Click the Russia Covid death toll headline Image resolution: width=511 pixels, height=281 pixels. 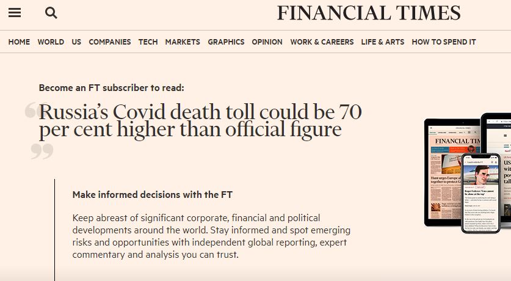click(x=200, y=120)
